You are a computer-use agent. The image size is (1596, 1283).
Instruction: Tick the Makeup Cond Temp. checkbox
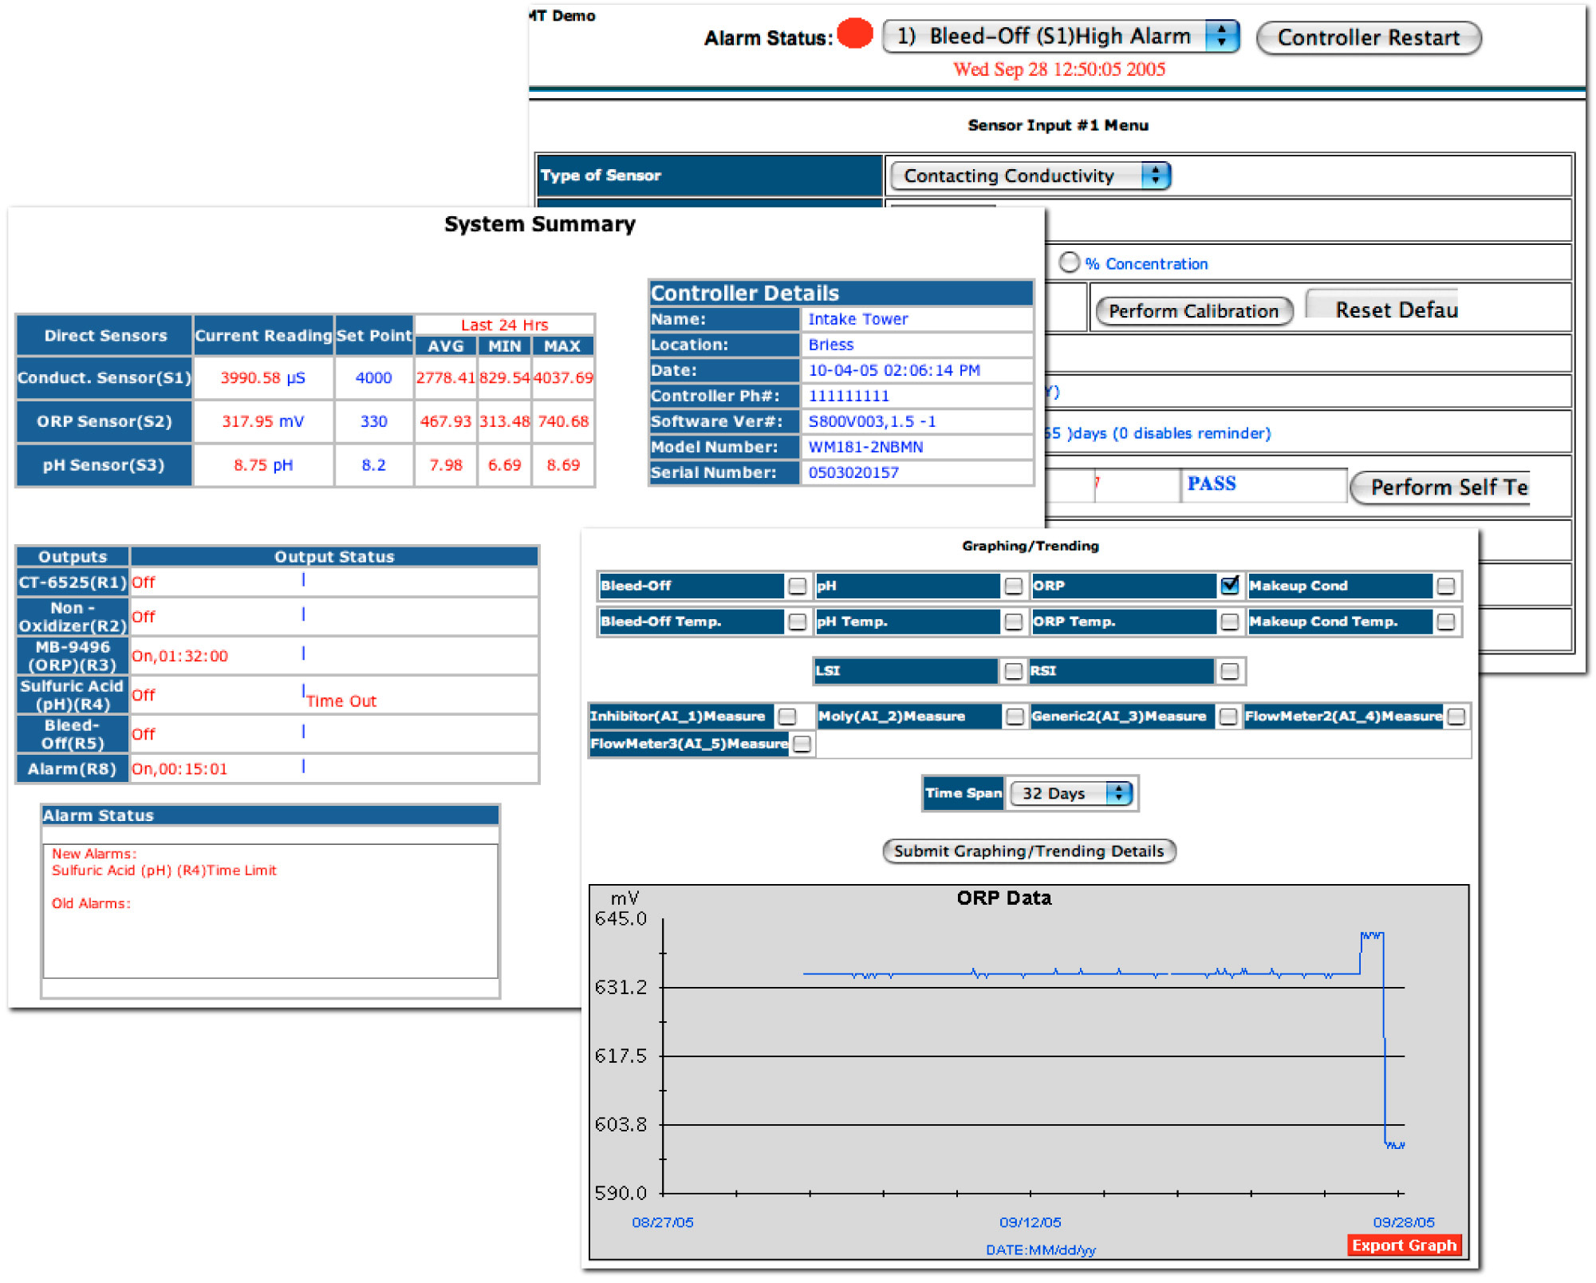point(1445,622)
